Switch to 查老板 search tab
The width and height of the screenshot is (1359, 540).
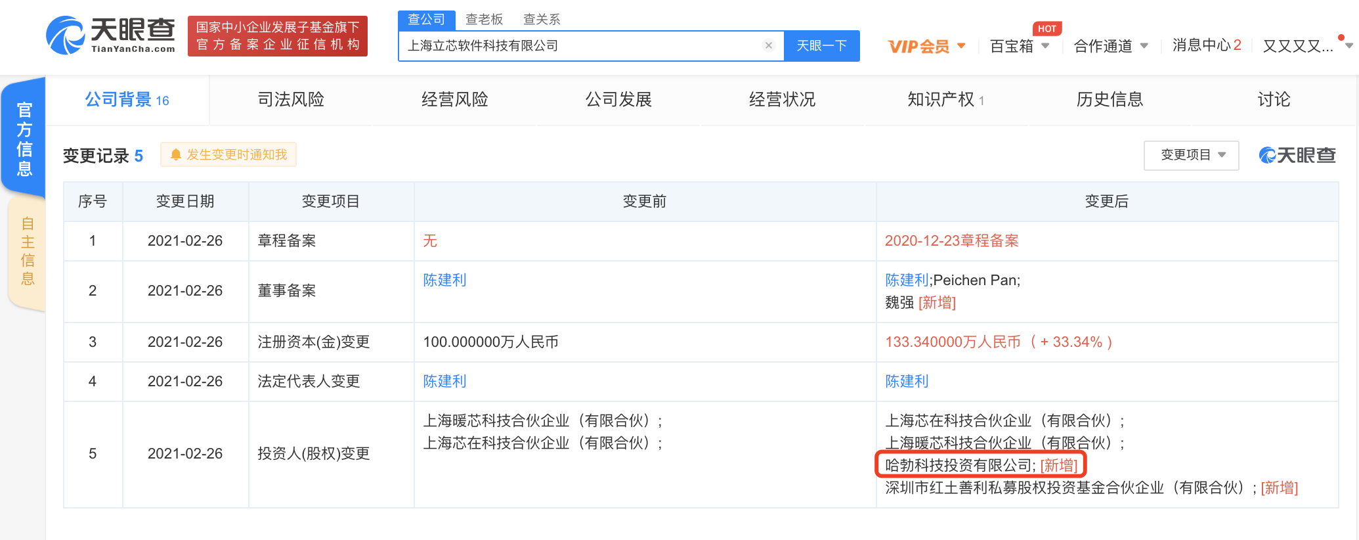pos(485,19)
